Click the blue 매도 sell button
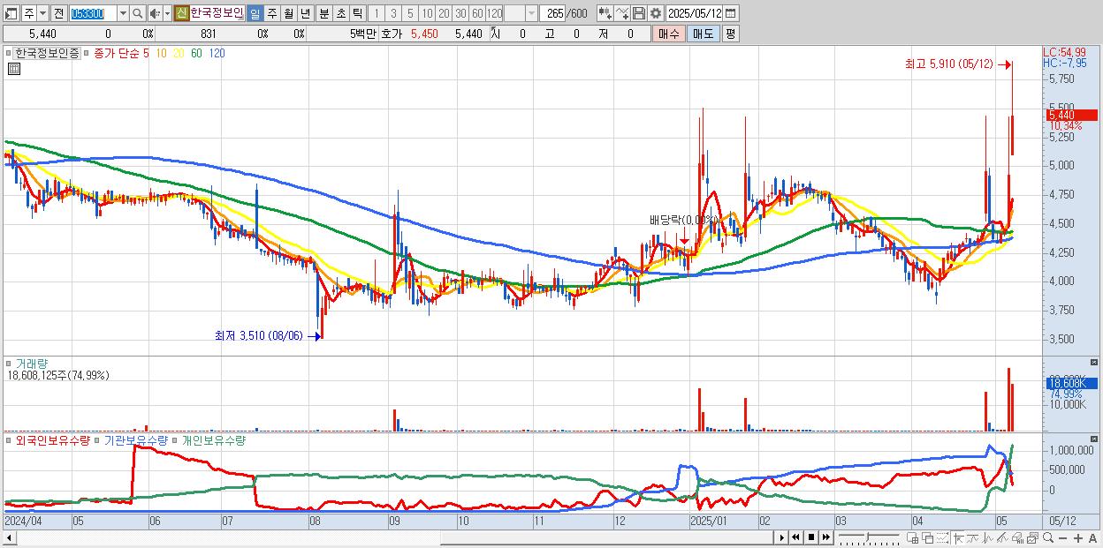 coord(704,34)
